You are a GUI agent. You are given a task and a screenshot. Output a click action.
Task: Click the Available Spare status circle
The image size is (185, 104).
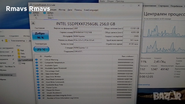pos(37,65)
